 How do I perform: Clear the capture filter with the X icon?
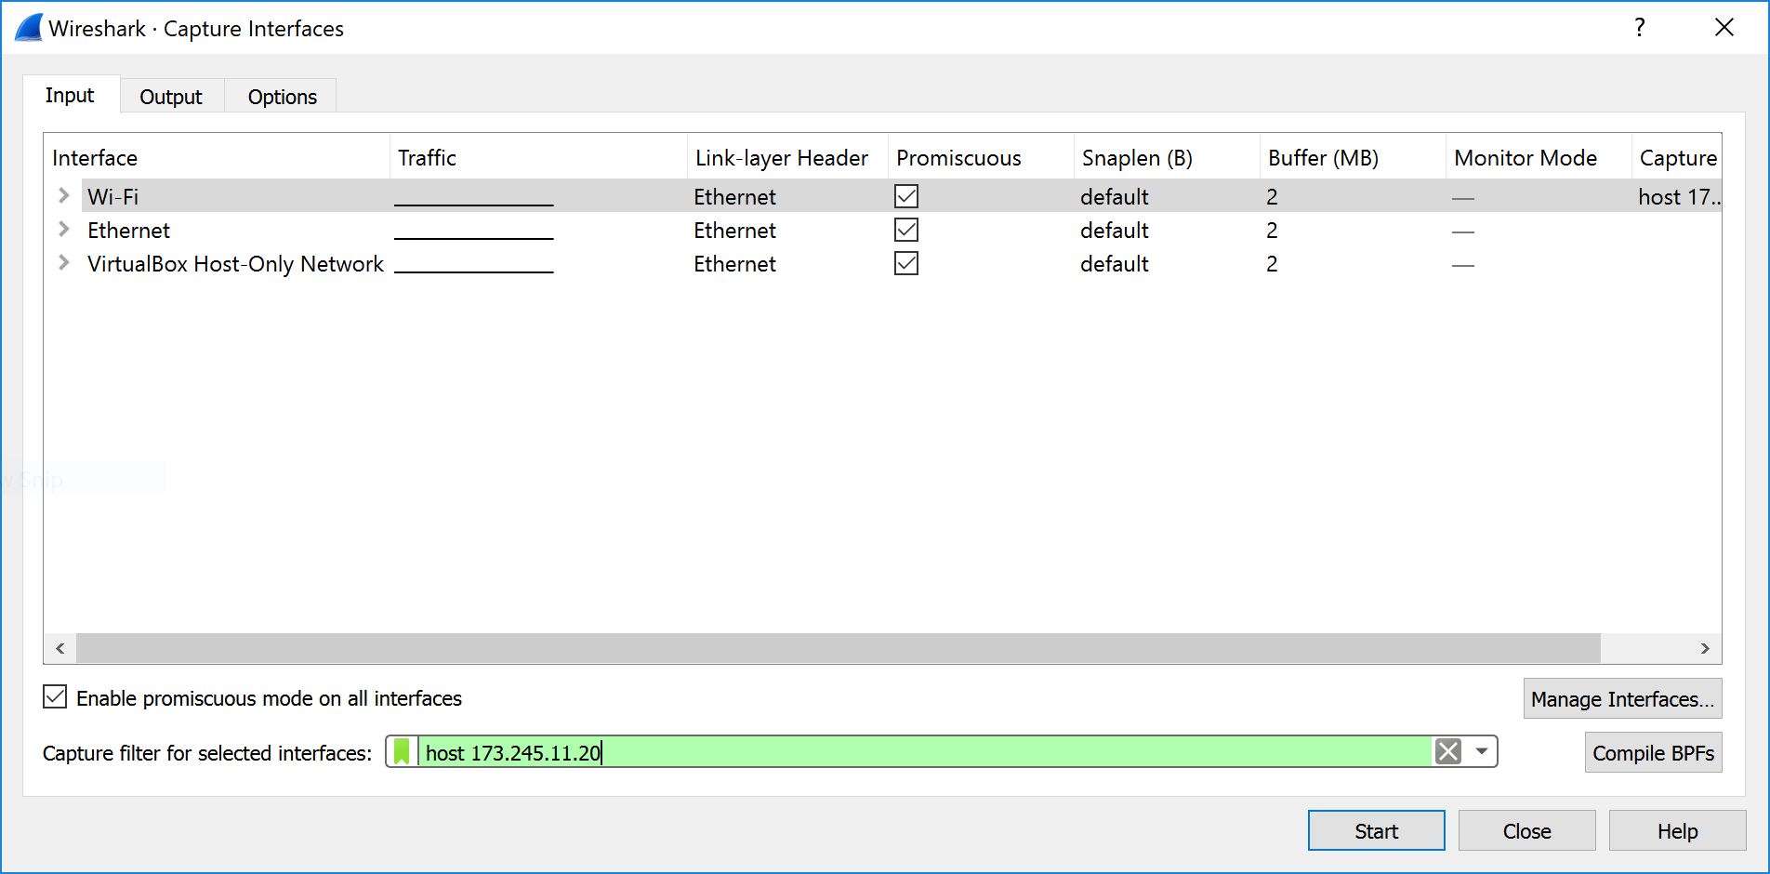coord(1448,751)
